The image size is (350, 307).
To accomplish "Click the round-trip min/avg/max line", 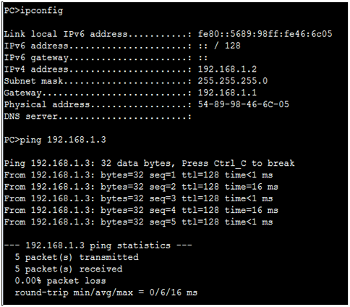I will click(x=106, y=293).
